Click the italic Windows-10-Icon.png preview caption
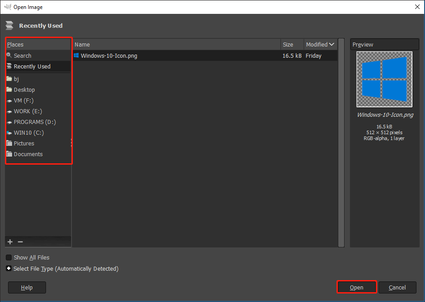The width and height of the screenshot is (425, 302). (385, 115)
